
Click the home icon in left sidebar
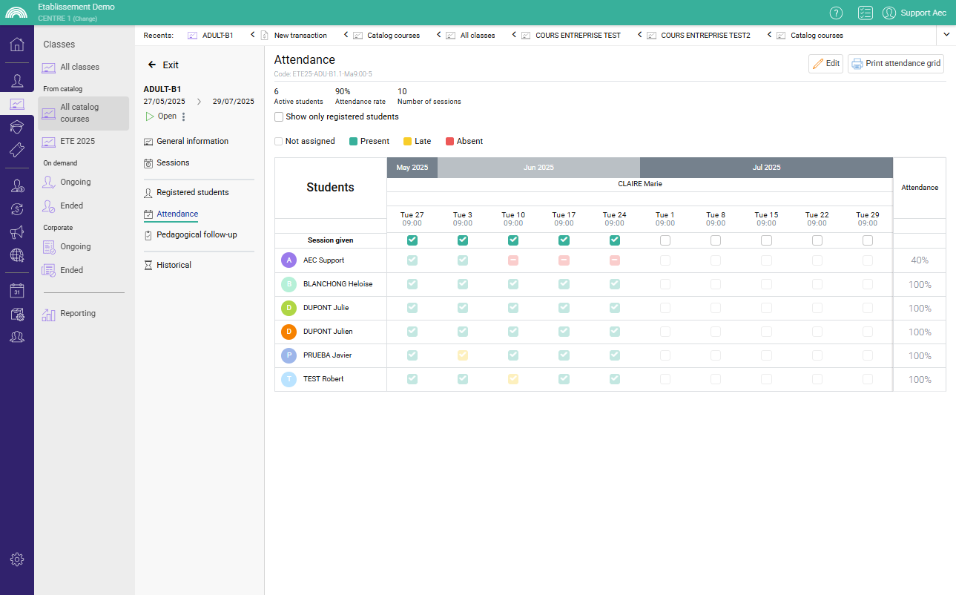tap(17, 44)
